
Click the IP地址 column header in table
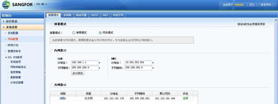(x=114, y=94)
